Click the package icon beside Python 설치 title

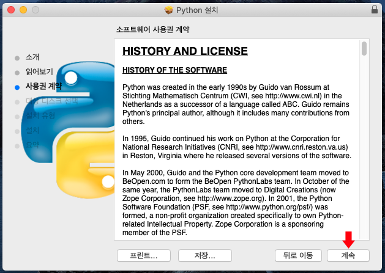tap(169, 10)
